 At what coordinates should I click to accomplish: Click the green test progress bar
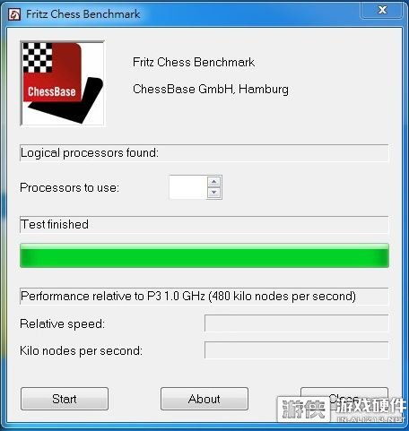point(204,255)
